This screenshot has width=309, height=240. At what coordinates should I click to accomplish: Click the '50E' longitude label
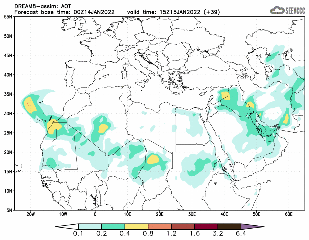(x=256, y=214)
